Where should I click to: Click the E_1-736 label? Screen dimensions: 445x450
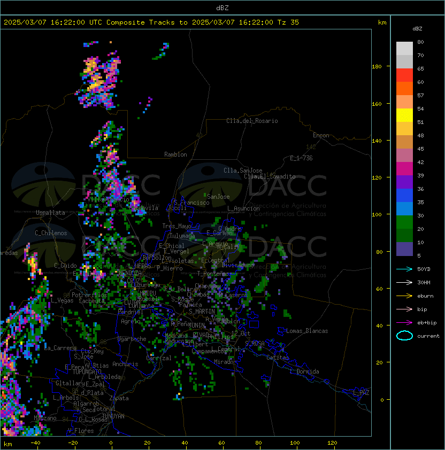tap(301, 158)
